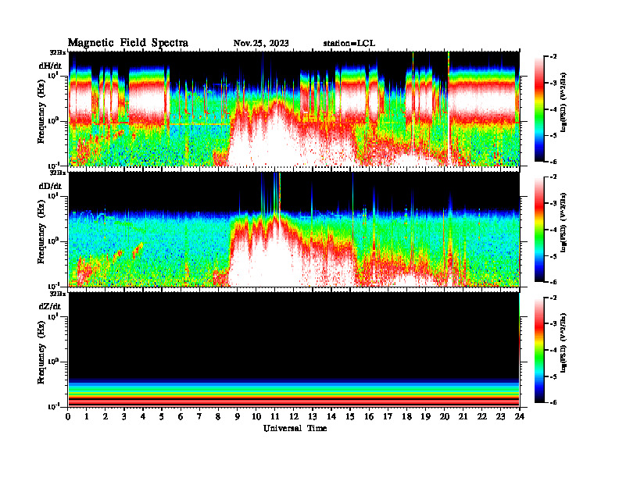
Task: Click hour tick label "9" on time axis
Action: 237,416
